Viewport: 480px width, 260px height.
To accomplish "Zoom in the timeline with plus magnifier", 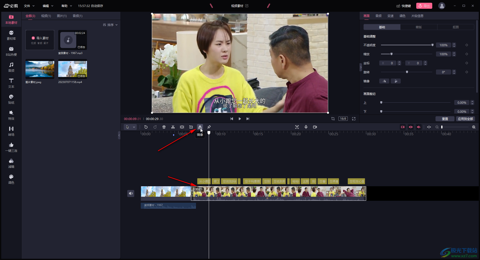I will (474, 127).
